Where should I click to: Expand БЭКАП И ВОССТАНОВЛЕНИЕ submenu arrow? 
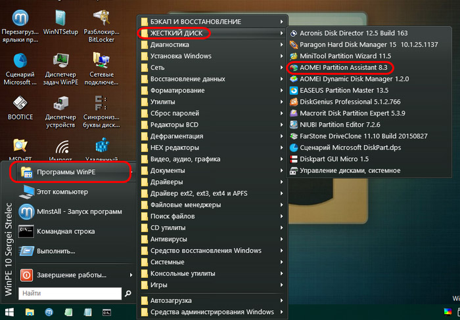[281, 22]
